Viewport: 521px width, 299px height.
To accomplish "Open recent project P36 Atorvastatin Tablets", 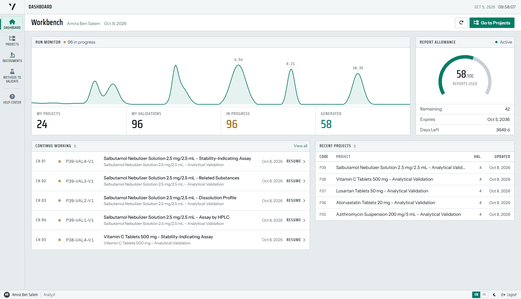I will pos(415,203).
